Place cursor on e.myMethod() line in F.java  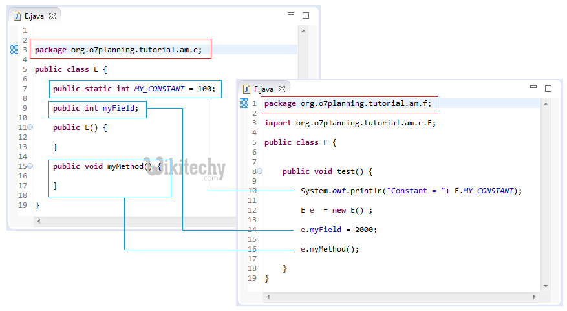329,249
